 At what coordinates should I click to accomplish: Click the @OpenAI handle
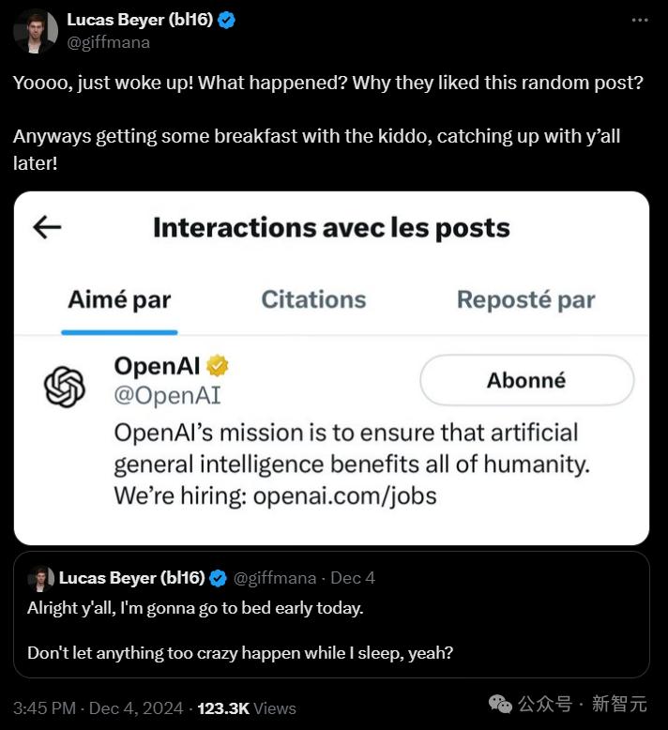(167, 395)
